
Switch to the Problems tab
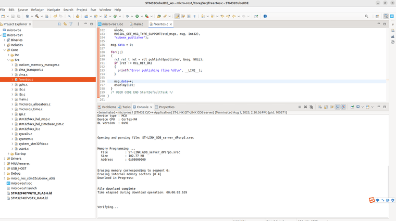pos(107,107)
